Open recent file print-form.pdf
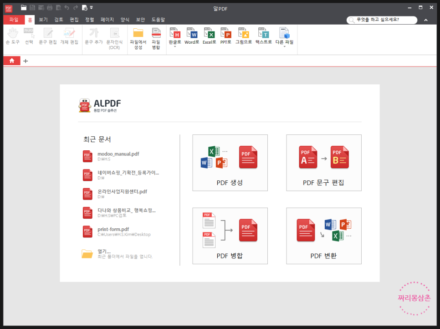440x329 pixels. [117, 231]
